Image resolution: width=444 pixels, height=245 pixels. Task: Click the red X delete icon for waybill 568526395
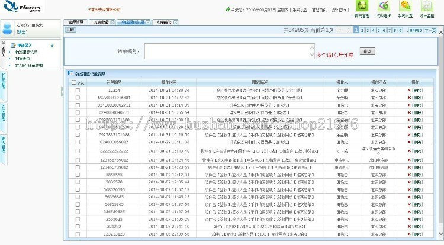tap(409, 189)
